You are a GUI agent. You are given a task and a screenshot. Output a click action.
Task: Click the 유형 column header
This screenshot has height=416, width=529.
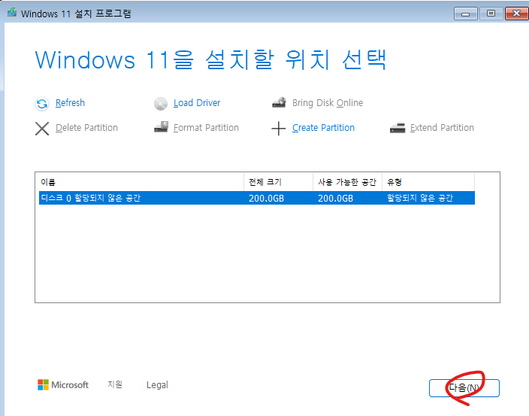pos(428,182)
